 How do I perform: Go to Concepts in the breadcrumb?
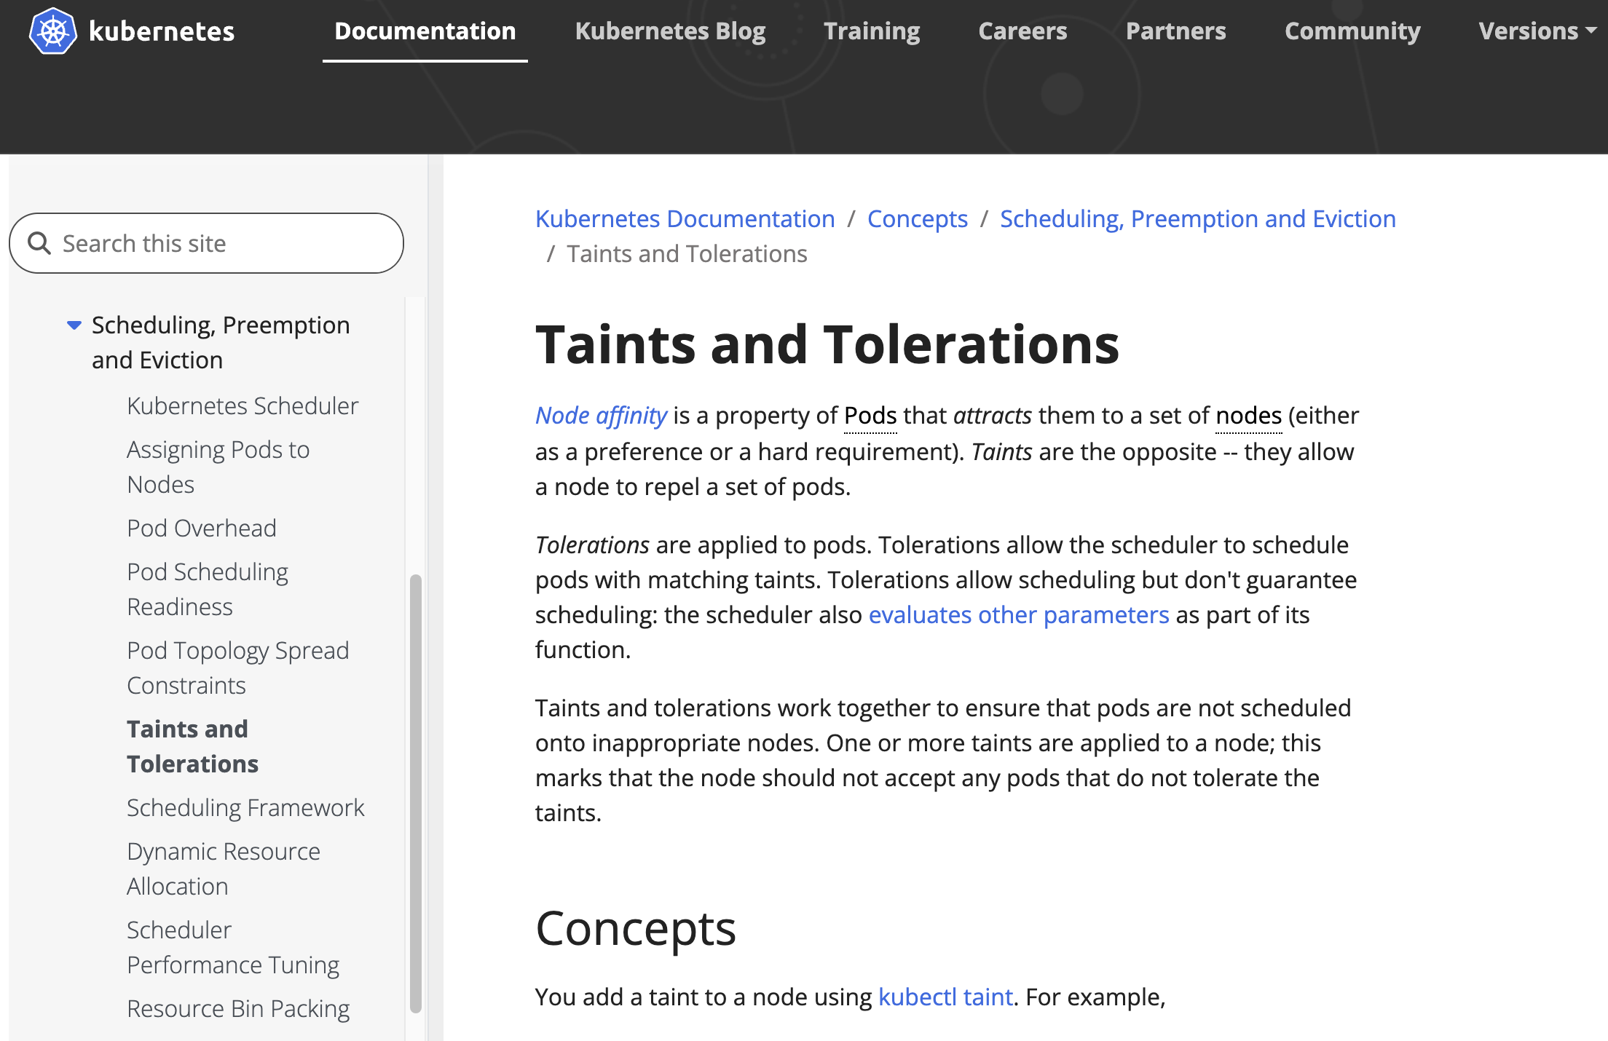pyautogui.click(x=917, y=219)
